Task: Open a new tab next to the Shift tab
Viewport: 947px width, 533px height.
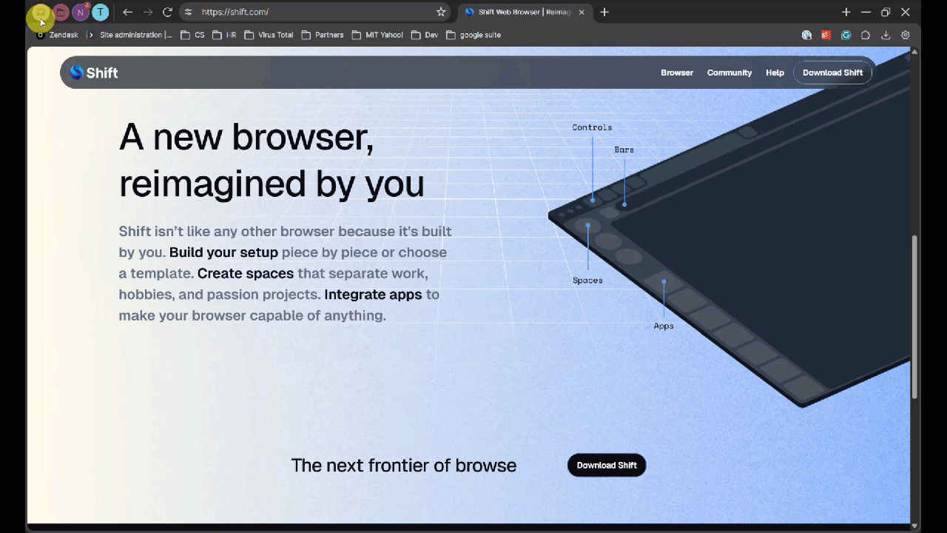Action: tap(604, 13)
